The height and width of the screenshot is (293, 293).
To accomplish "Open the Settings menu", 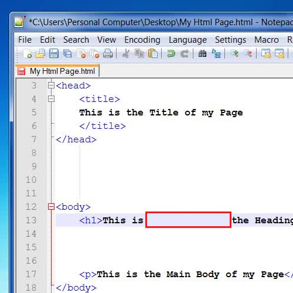I will (230, 40).
